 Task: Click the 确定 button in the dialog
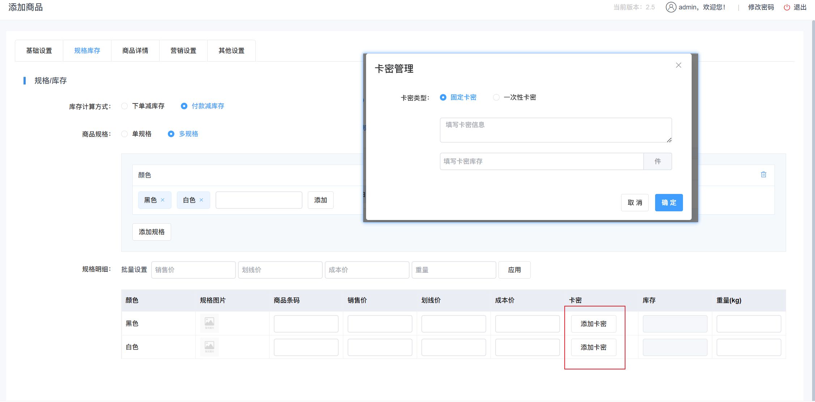tap(668, 203)
